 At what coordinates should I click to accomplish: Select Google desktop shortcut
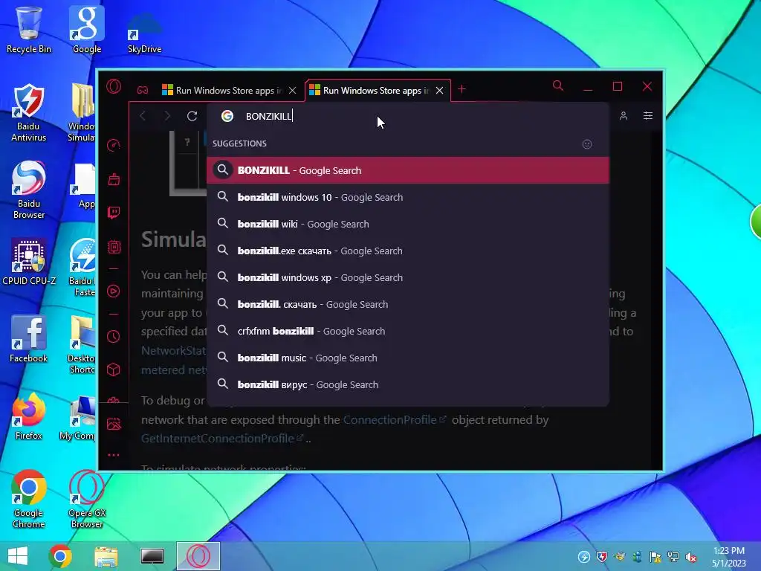click(x=87, y=30)
